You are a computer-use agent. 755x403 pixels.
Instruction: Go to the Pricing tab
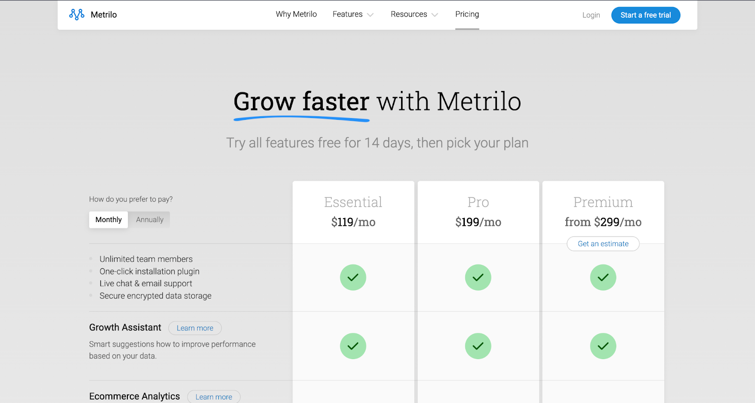[x=467, y=14]
